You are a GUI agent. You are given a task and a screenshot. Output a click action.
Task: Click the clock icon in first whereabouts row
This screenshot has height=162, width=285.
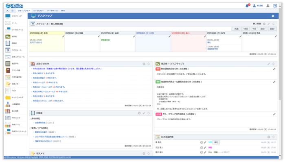(x=202, y=143)
